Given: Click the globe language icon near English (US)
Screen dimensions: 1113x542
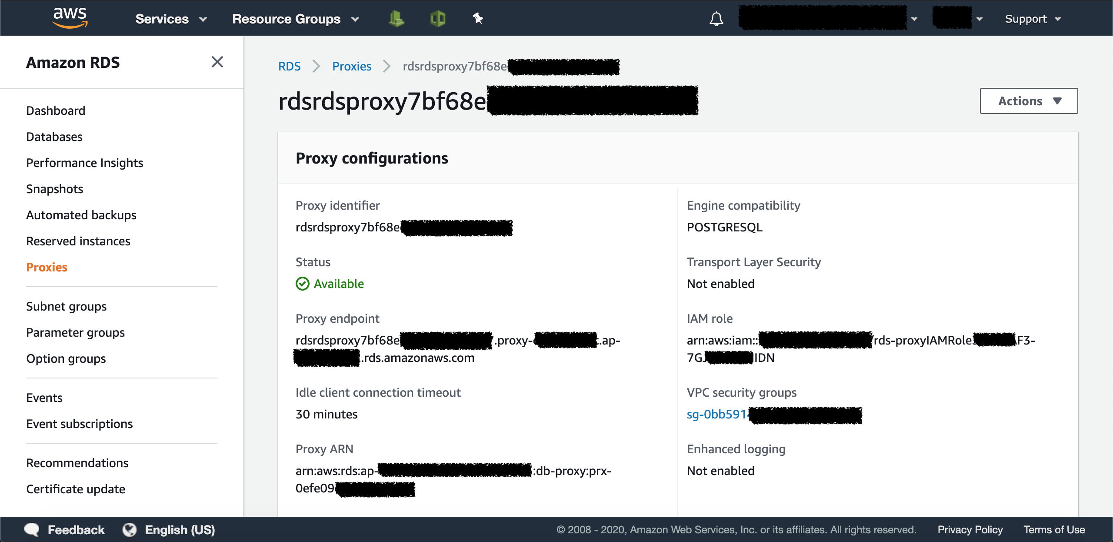Looking at the screenshot, I should [x=130, y=529].
